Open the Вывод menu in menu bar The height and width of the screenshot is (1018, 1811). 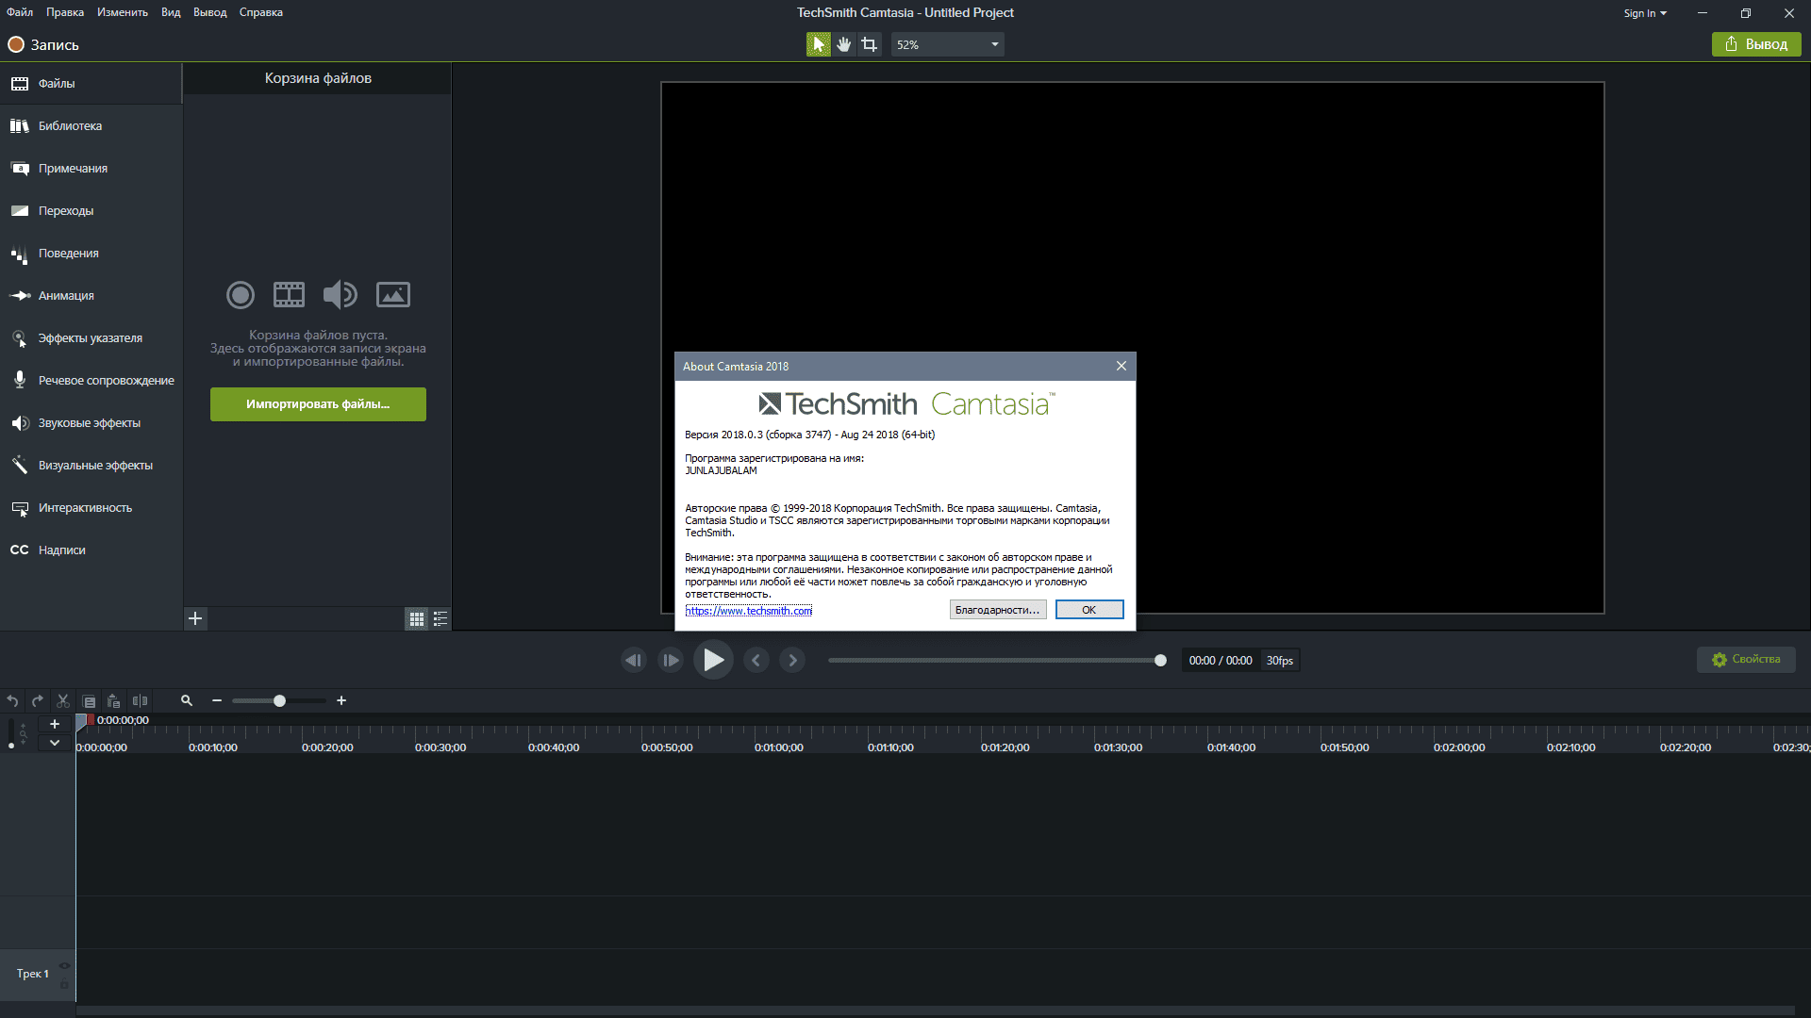coord(210,12)
